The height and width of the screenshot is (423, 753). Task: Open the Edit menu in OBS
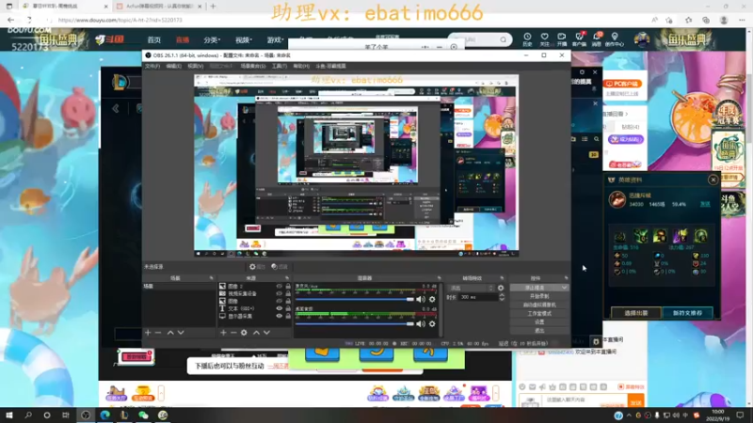point(173,66)
